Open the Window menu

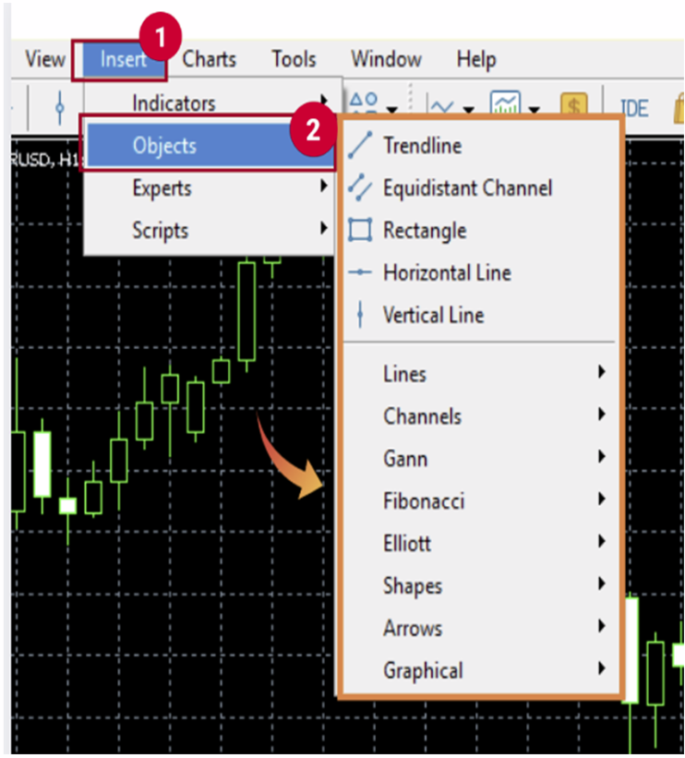386,59
